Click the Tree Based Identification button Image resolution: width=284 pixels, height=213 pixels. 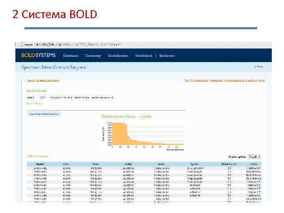[44, 114]
